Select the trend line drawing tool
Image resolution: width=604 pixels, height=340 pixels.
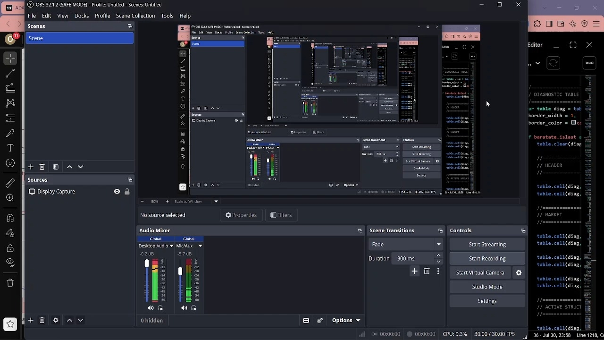(x=10, y=73)
